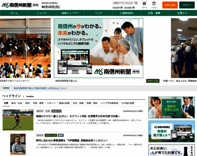The height and width of the screenshot is (156, 197).
Task: Click the 水と出会い sake advertisement banner
Action: pyautogui.click(x=172, y=150)
